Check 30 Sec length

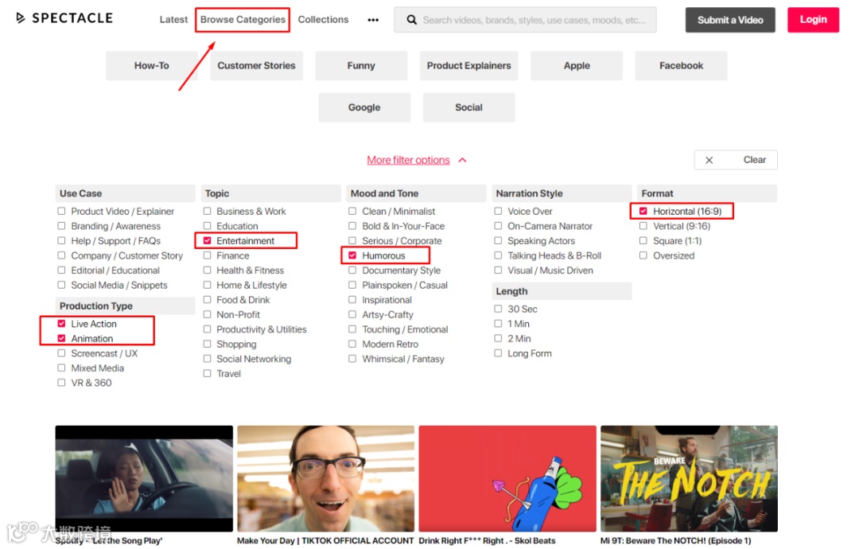(x=498, y=309)
